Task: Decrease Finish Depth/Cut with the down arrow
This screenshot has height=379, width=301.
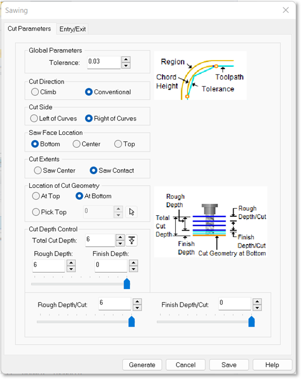Action: click(x=257, y=307)
